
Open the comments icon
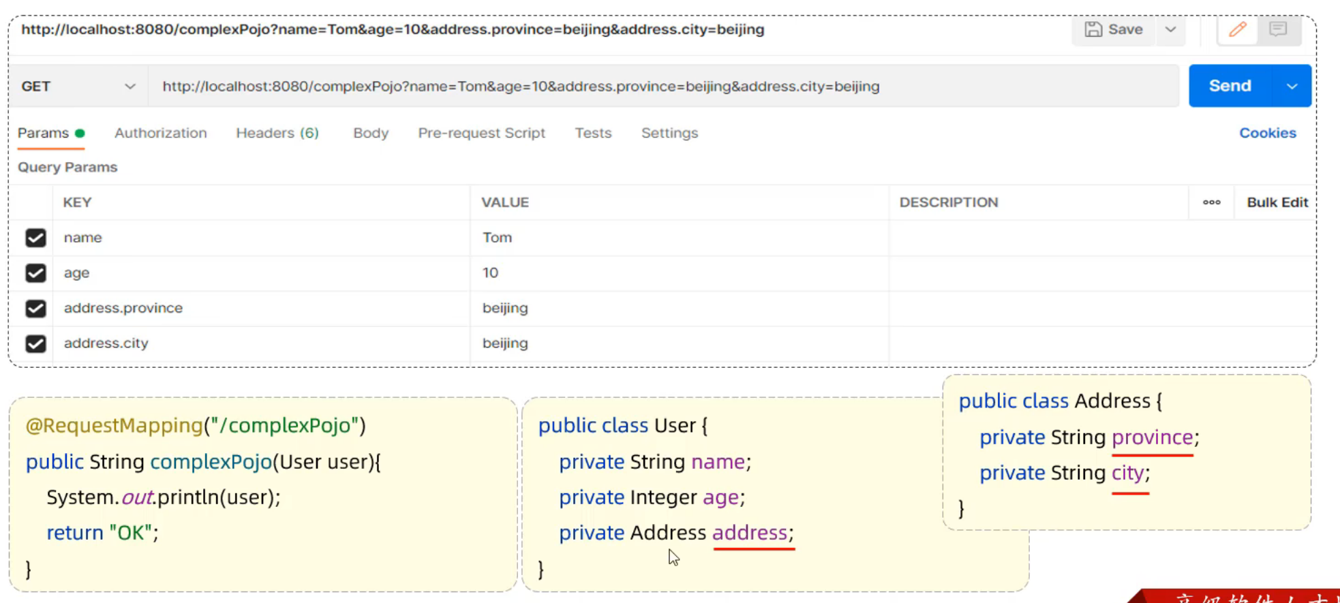click(x=1277, y=29)
